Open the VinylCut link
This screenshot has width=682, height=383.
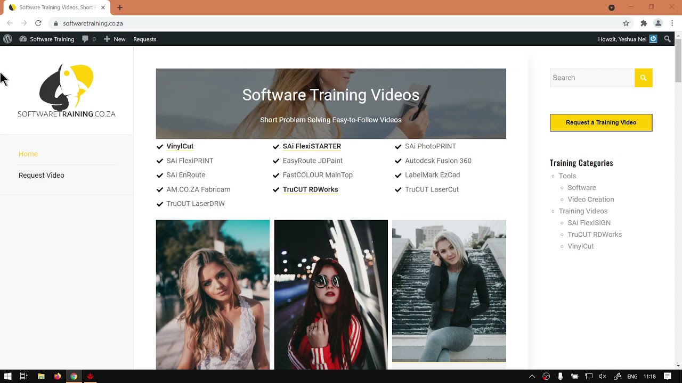tap(180, 146)
